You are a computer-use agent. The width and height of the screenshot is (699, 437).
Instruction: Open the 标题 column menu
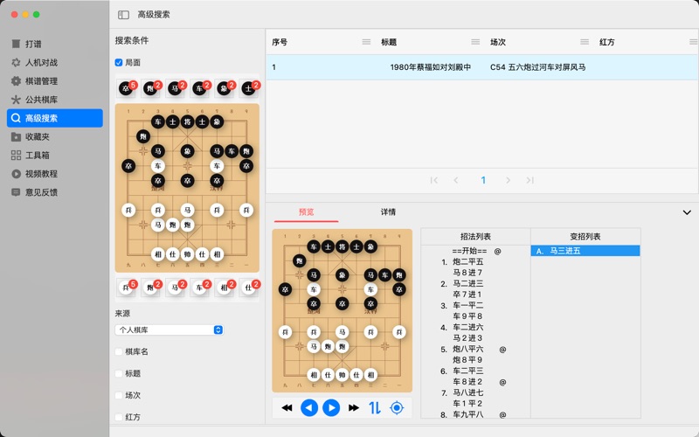click(475, 42)
